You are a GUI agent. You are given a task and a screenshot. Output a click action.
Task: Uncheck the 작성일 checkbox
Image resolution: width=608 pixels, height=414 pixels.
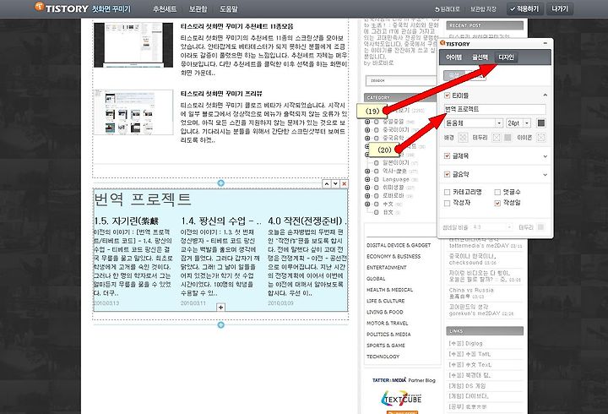497,203
